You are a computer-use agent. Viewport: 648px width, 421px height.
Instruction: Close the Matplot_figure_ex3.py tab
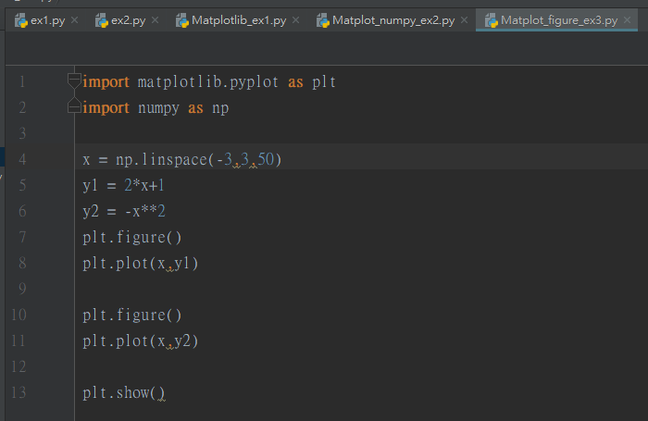[627, 19]
